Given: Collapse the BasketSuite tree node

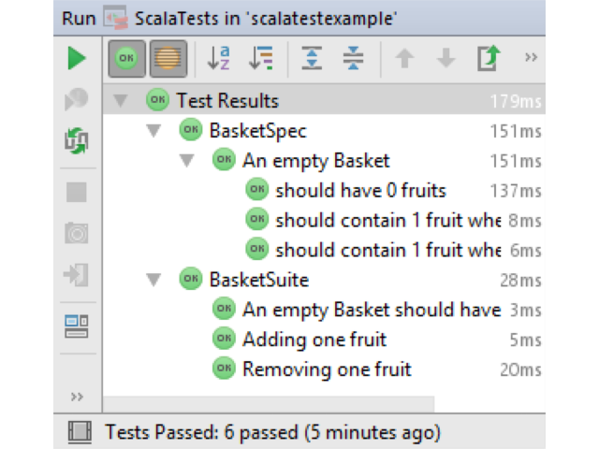Looking at the screenshot, I should tap(153, 280).
